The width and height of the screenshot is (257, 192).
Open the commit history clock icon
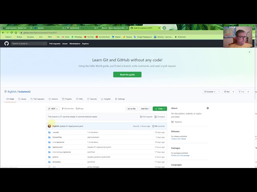point(153,126)
